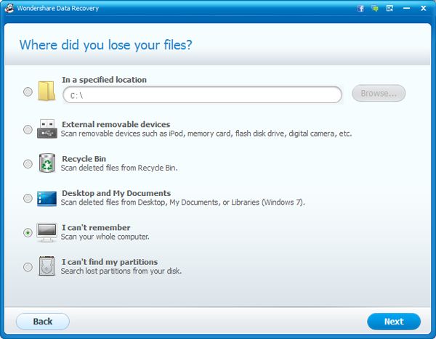Select the 'External removable devices' radio button
This screenshot has width=436, height=339.
point(28,129)
